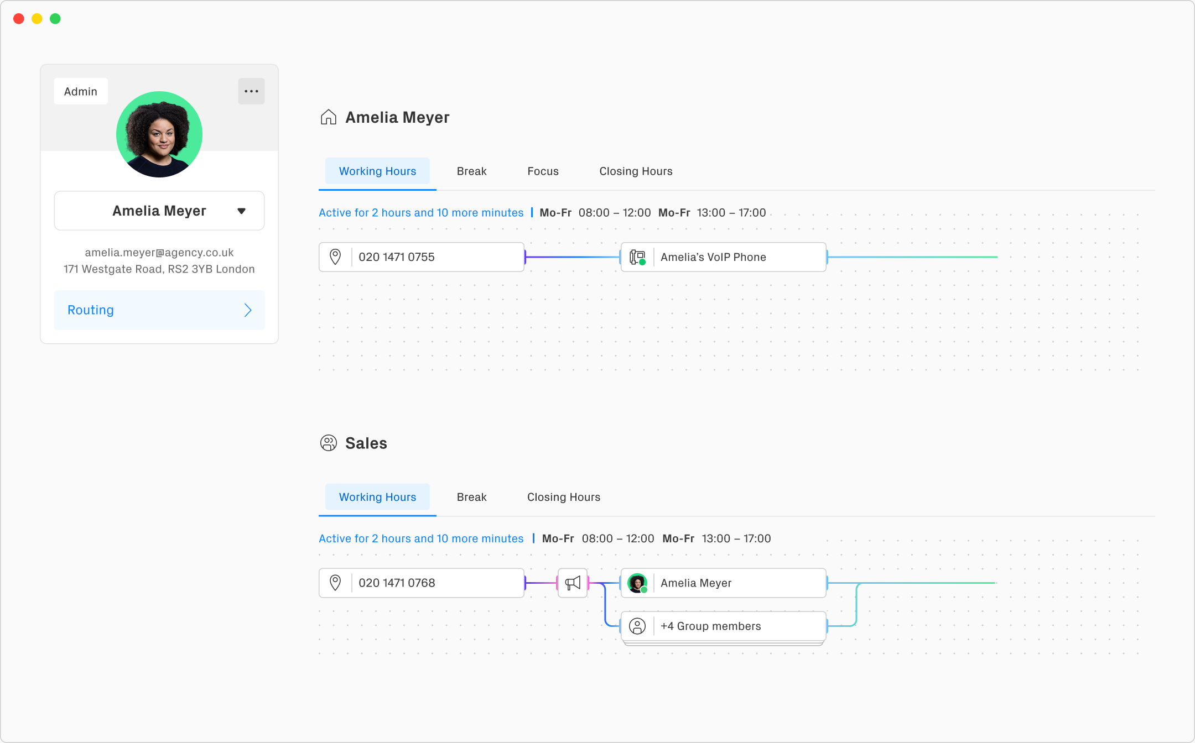
Task: Select the 020 1471 0755 number node
Action: (422, 257)
